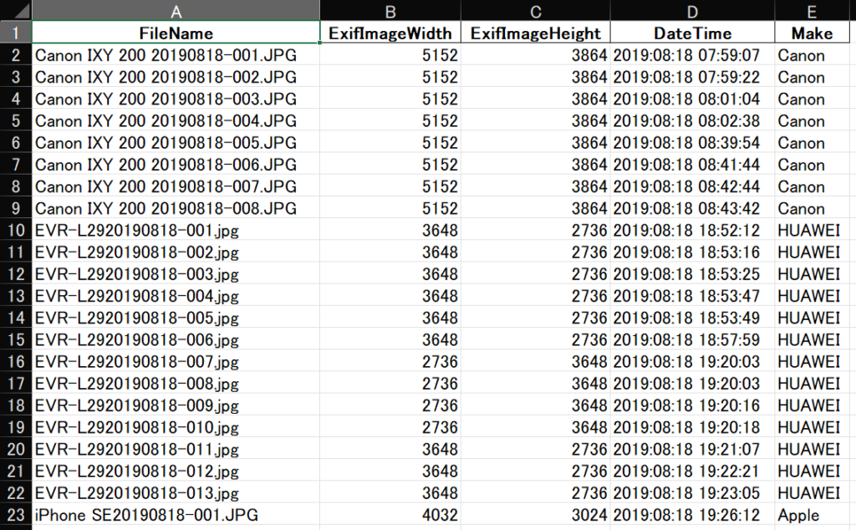Image resolution: width=856 pixels, height=530 pixels.
Task: Click the DateTime header cell
Action: pyautogui.click(x=692, y=33)
